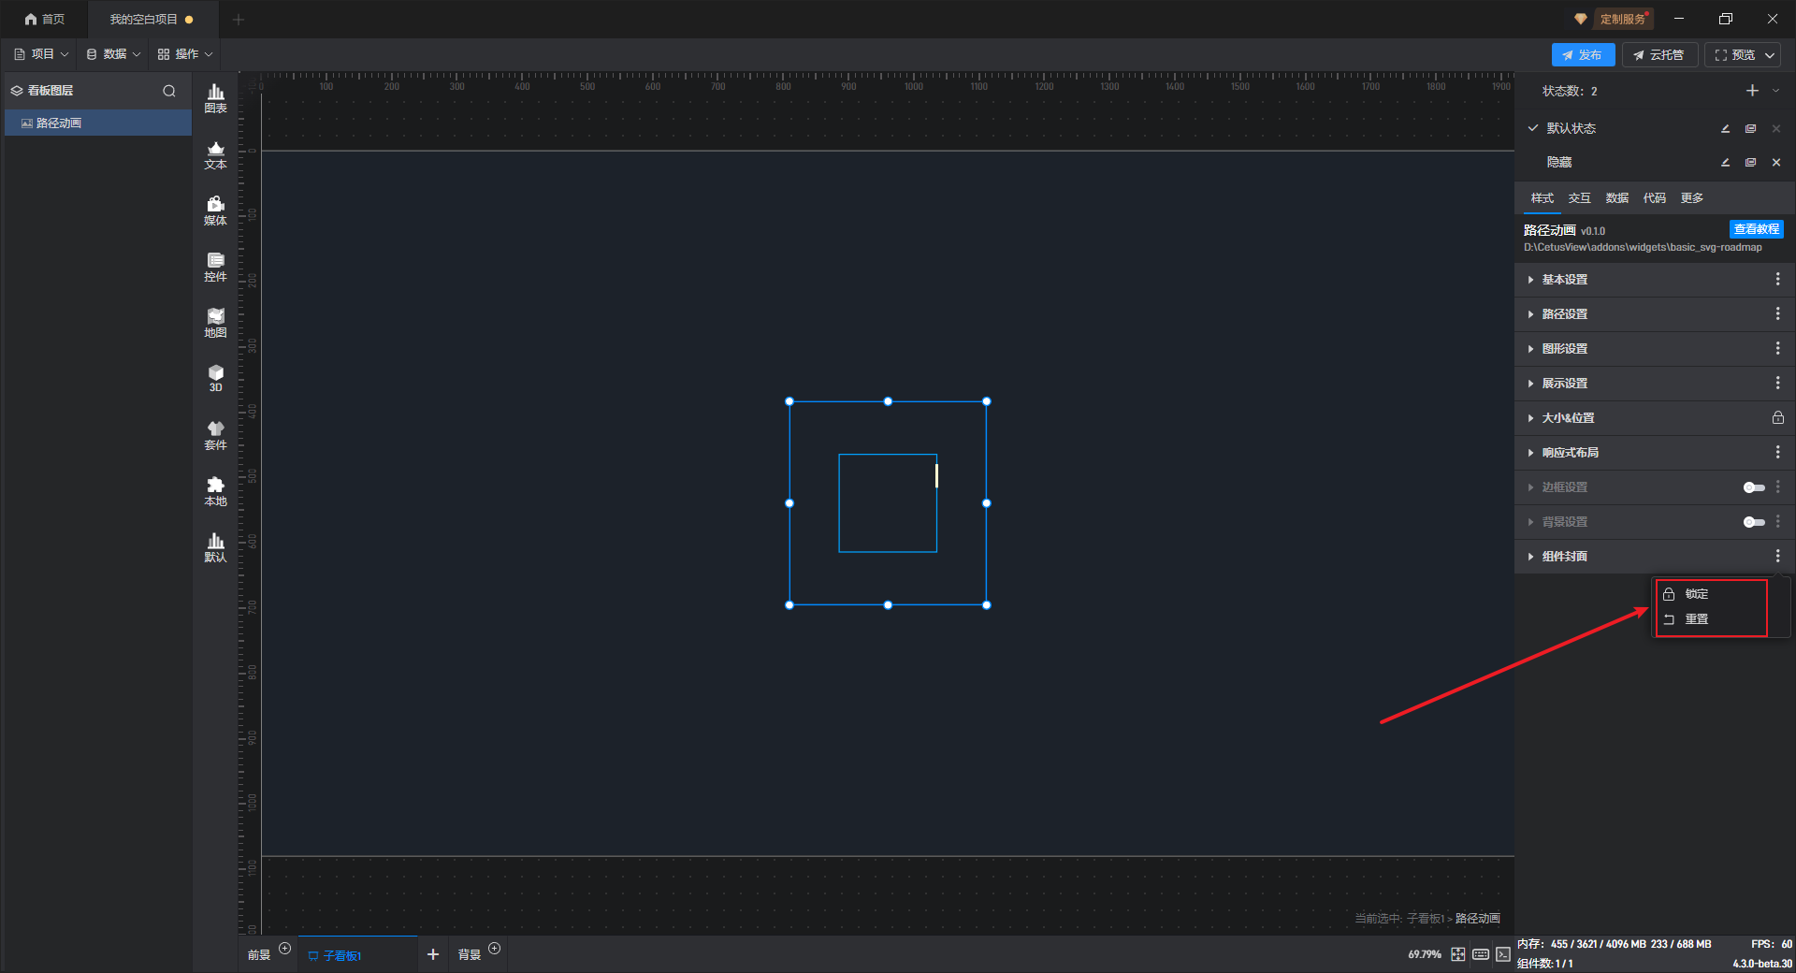Open the 本地 (local) component library
Screen dimensions: 1796x973
click(215, 491)
